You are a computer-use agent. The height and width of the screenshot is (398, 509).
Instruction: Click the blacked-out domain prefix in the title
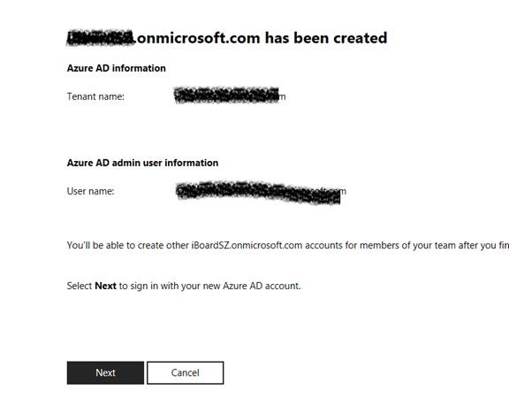(x=101, y=38)
